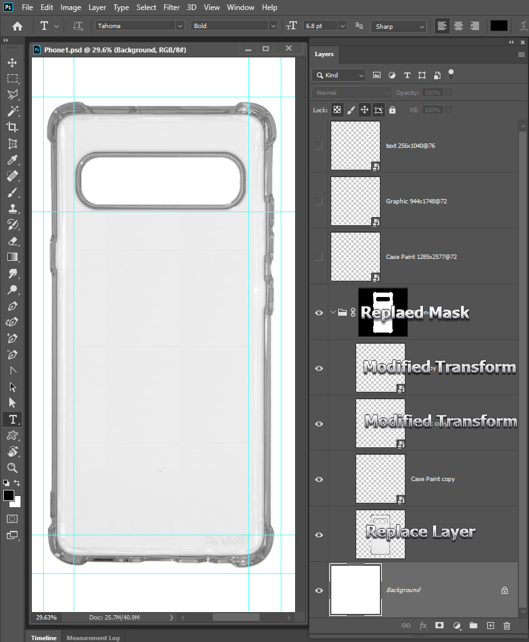Open the Layers panel menu
Image resolution: width=529 pixels, height=642 pixels.
click(x=521, y=54)
